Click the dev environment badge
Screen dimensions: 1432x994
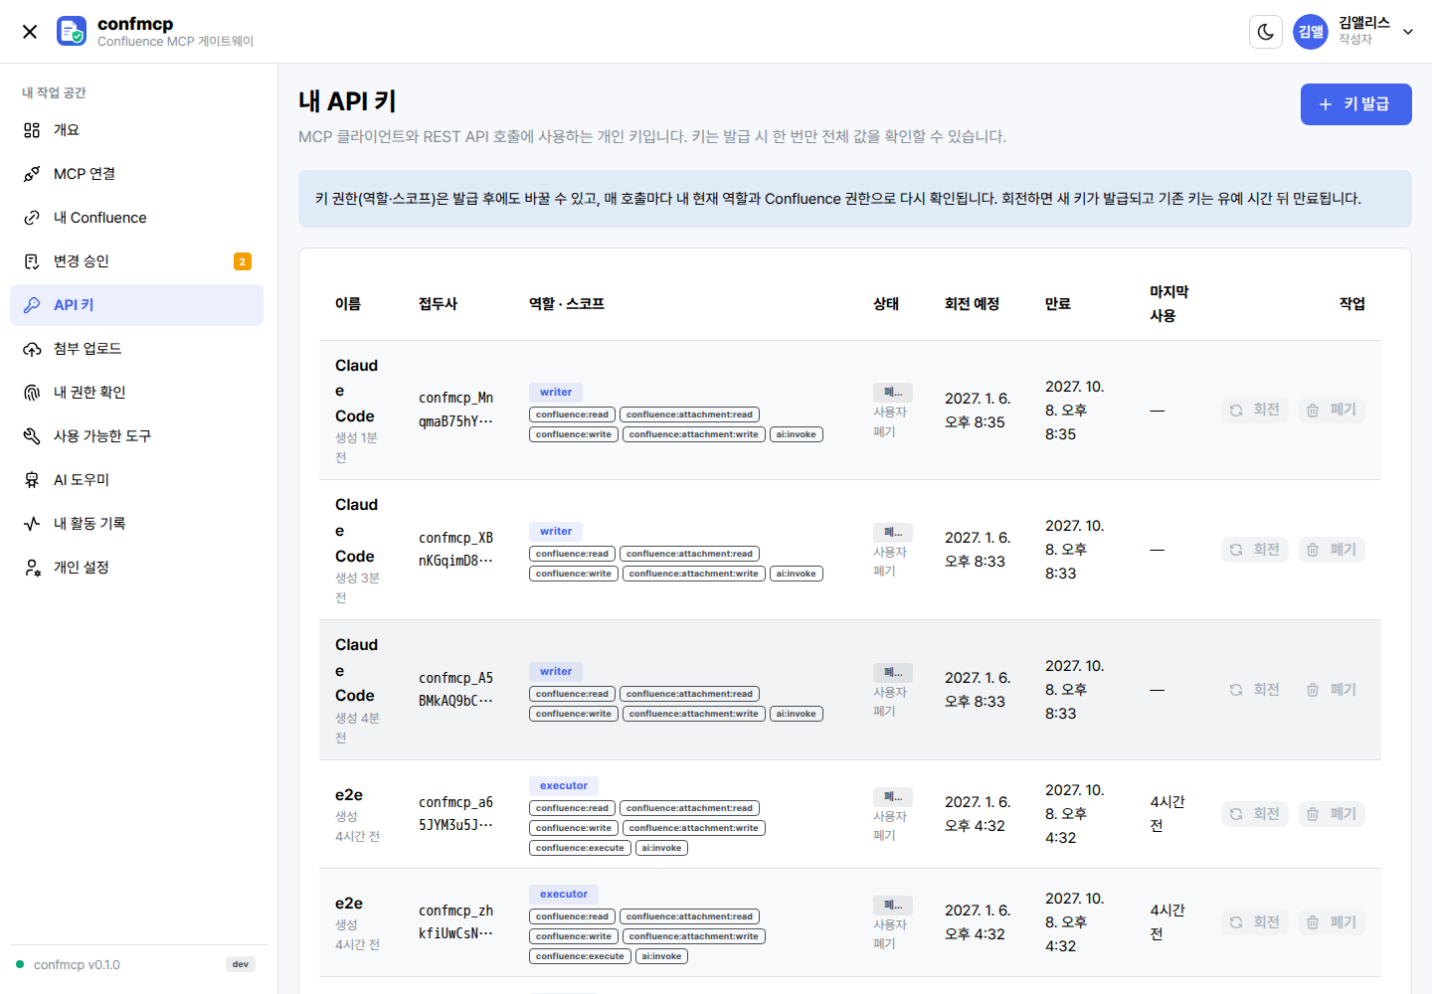(241, 964)
